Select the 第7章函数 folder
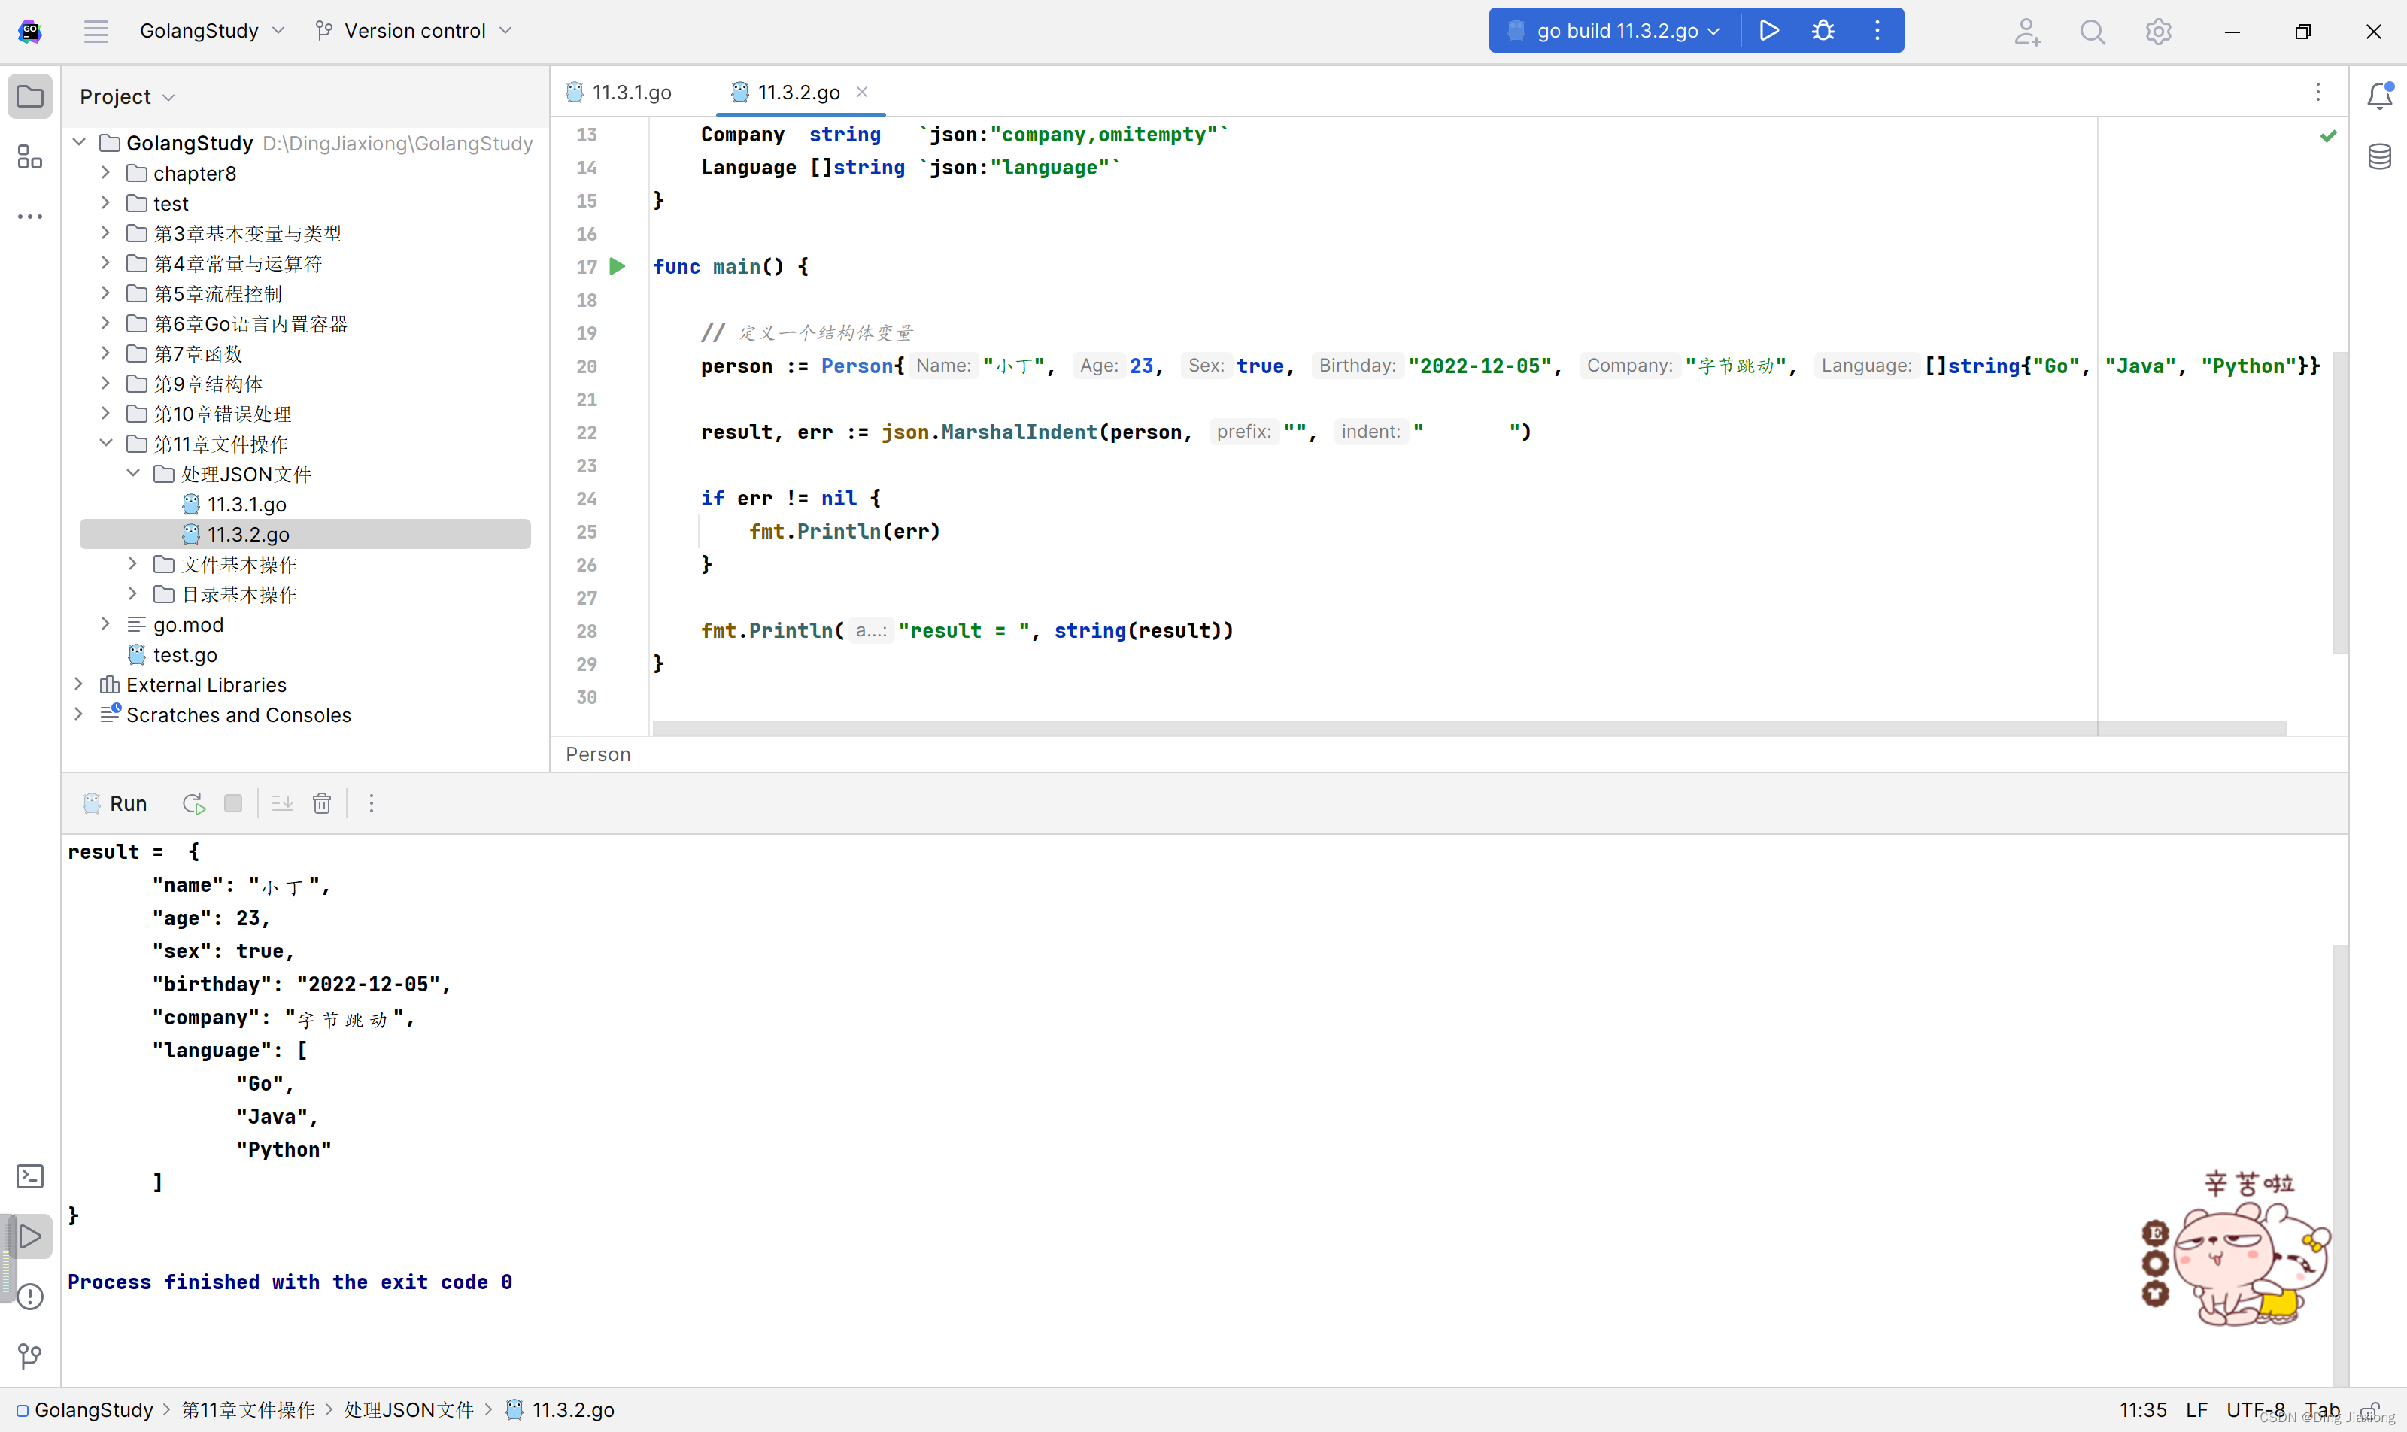The height and width of the screenshot is (1432, 2407). (x=185, y=353)
